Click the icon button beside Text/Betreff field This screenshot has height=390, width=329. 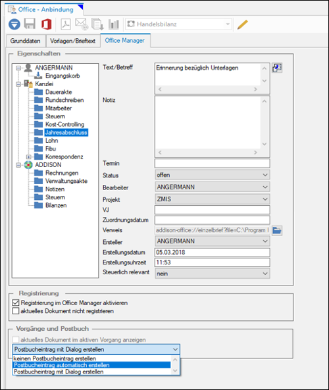coord(277,68)
